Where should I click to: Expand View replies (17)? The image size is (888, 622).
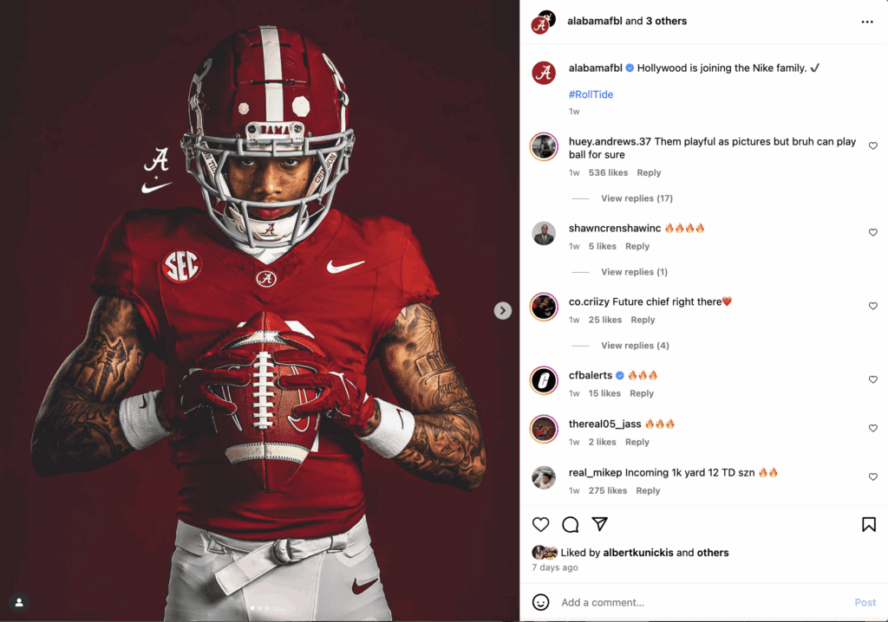[637, 198]
